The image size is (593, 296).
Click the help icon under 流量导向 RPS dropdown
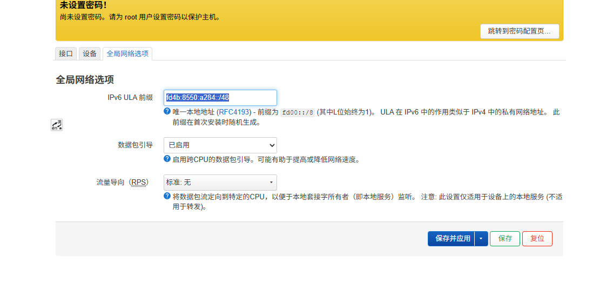(x=167, y=196)
